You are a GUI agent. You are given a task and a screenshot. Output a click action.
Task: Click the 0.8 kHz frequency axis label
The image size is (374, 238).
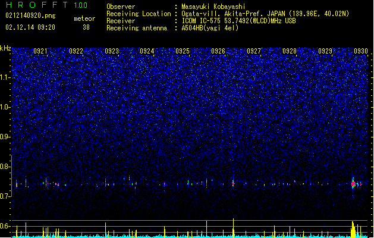(5, 167)
